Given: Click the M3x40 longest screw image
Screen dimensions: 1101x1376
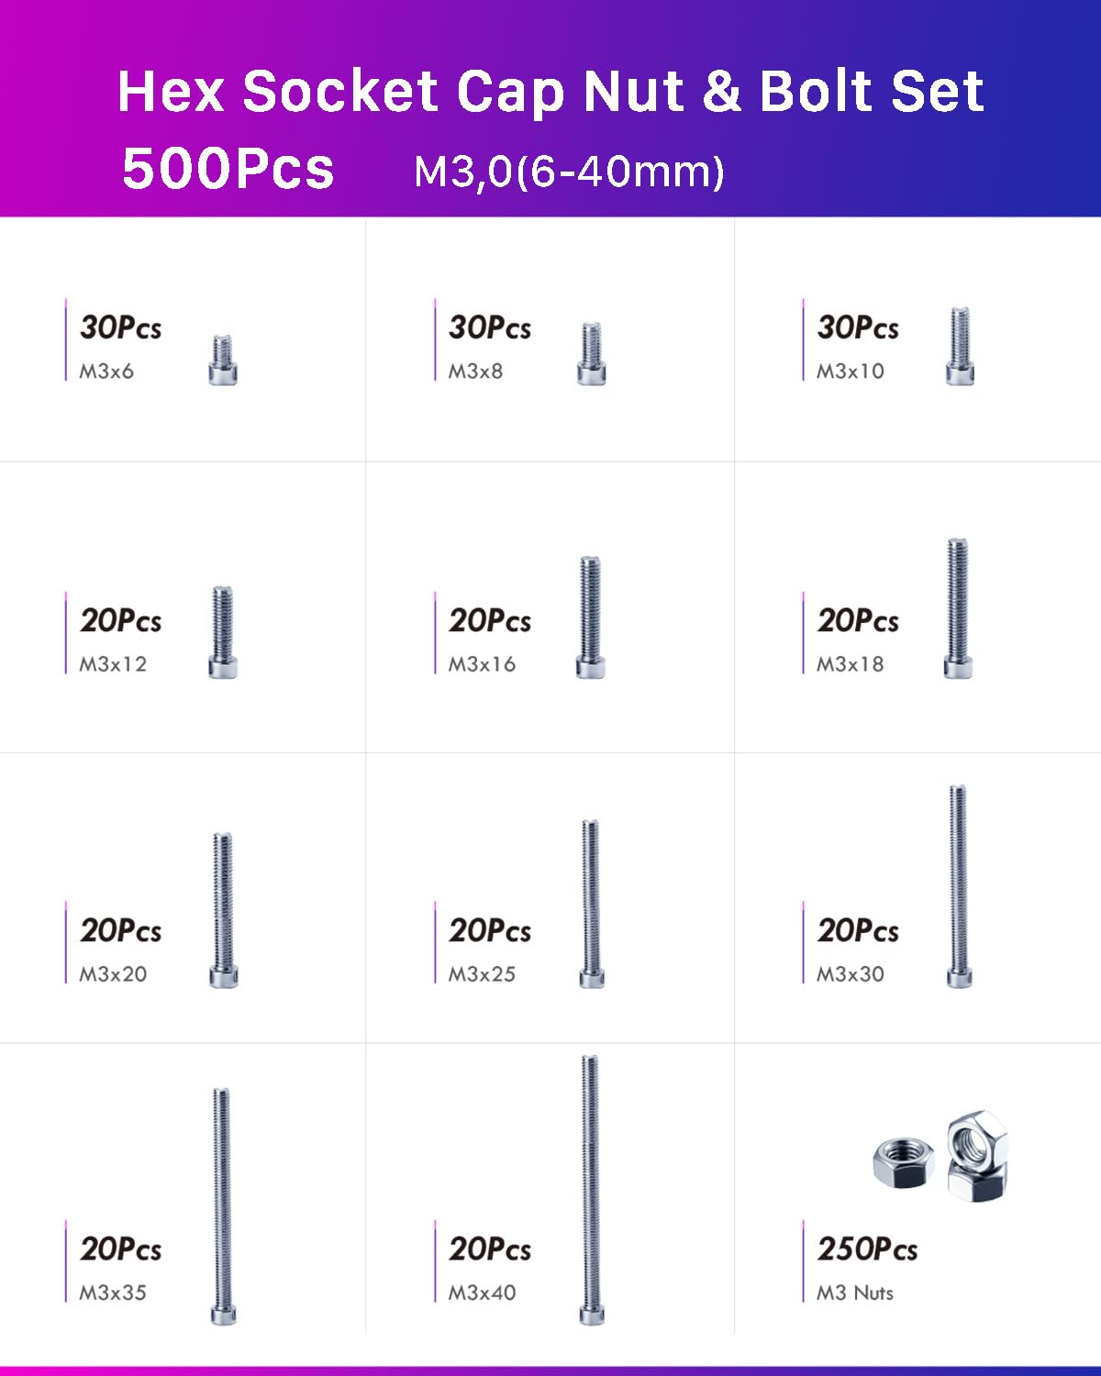Looking at the screenshot, I should point(591,1190).
